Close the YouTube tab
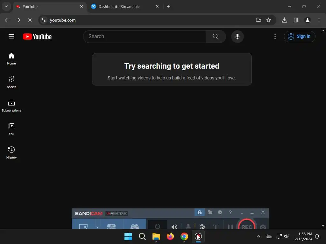326x244 pixels. point(81,6)
